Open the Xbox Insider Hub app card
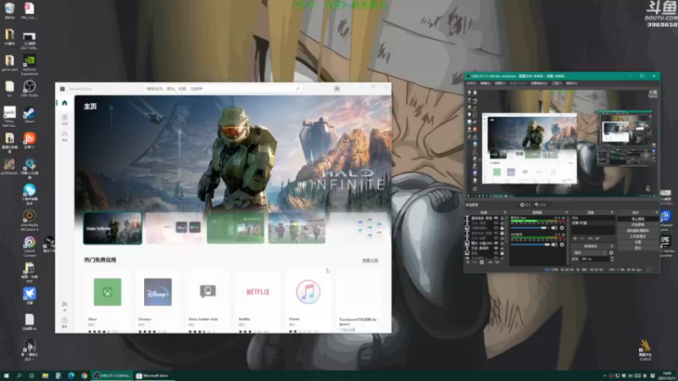The width and height of the screenshot is (678, 381). pos(208,301)
